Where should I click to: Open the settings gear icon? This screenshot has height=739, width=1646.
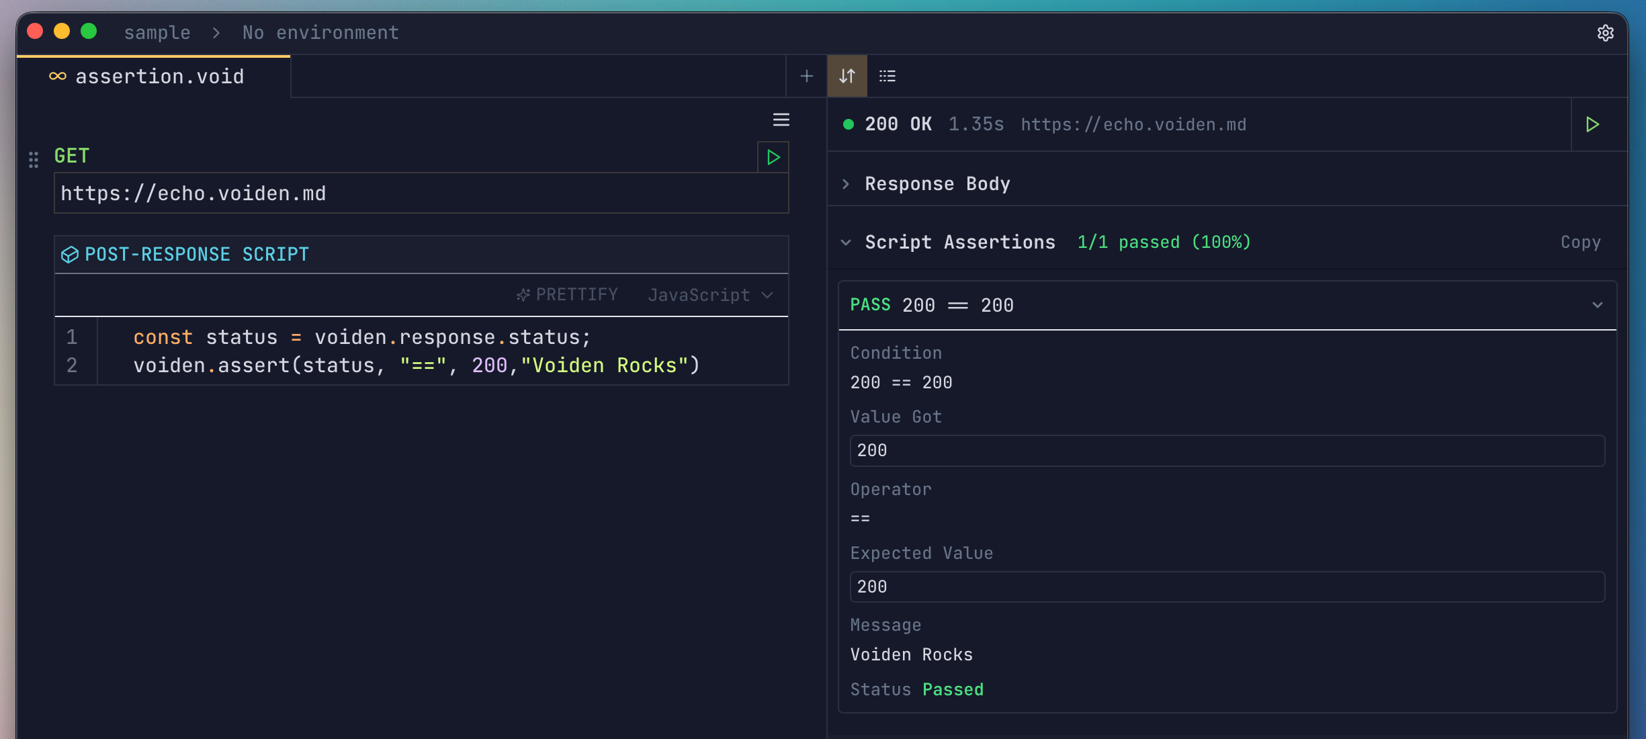1606,32
